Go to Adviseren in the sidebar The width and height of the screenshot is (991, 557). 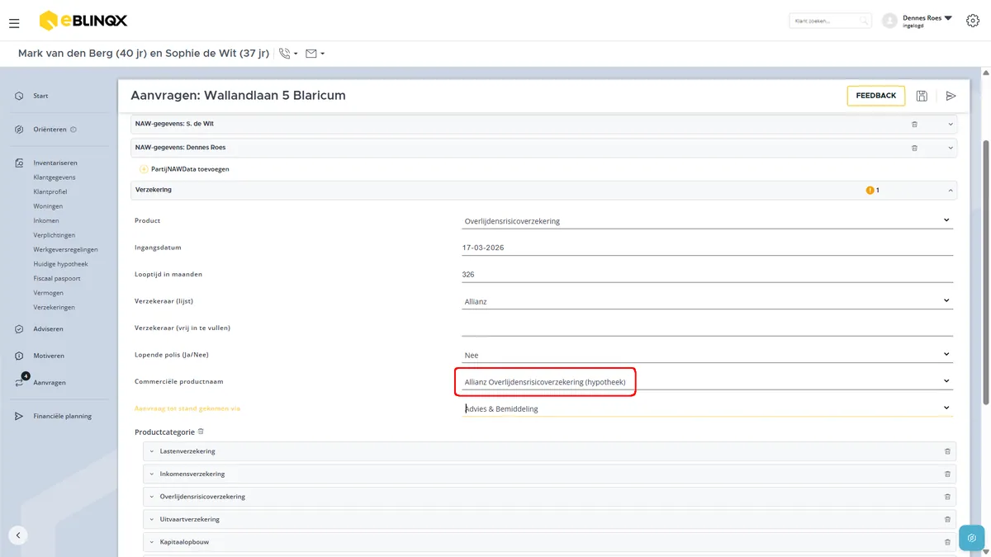coord(48,328)
